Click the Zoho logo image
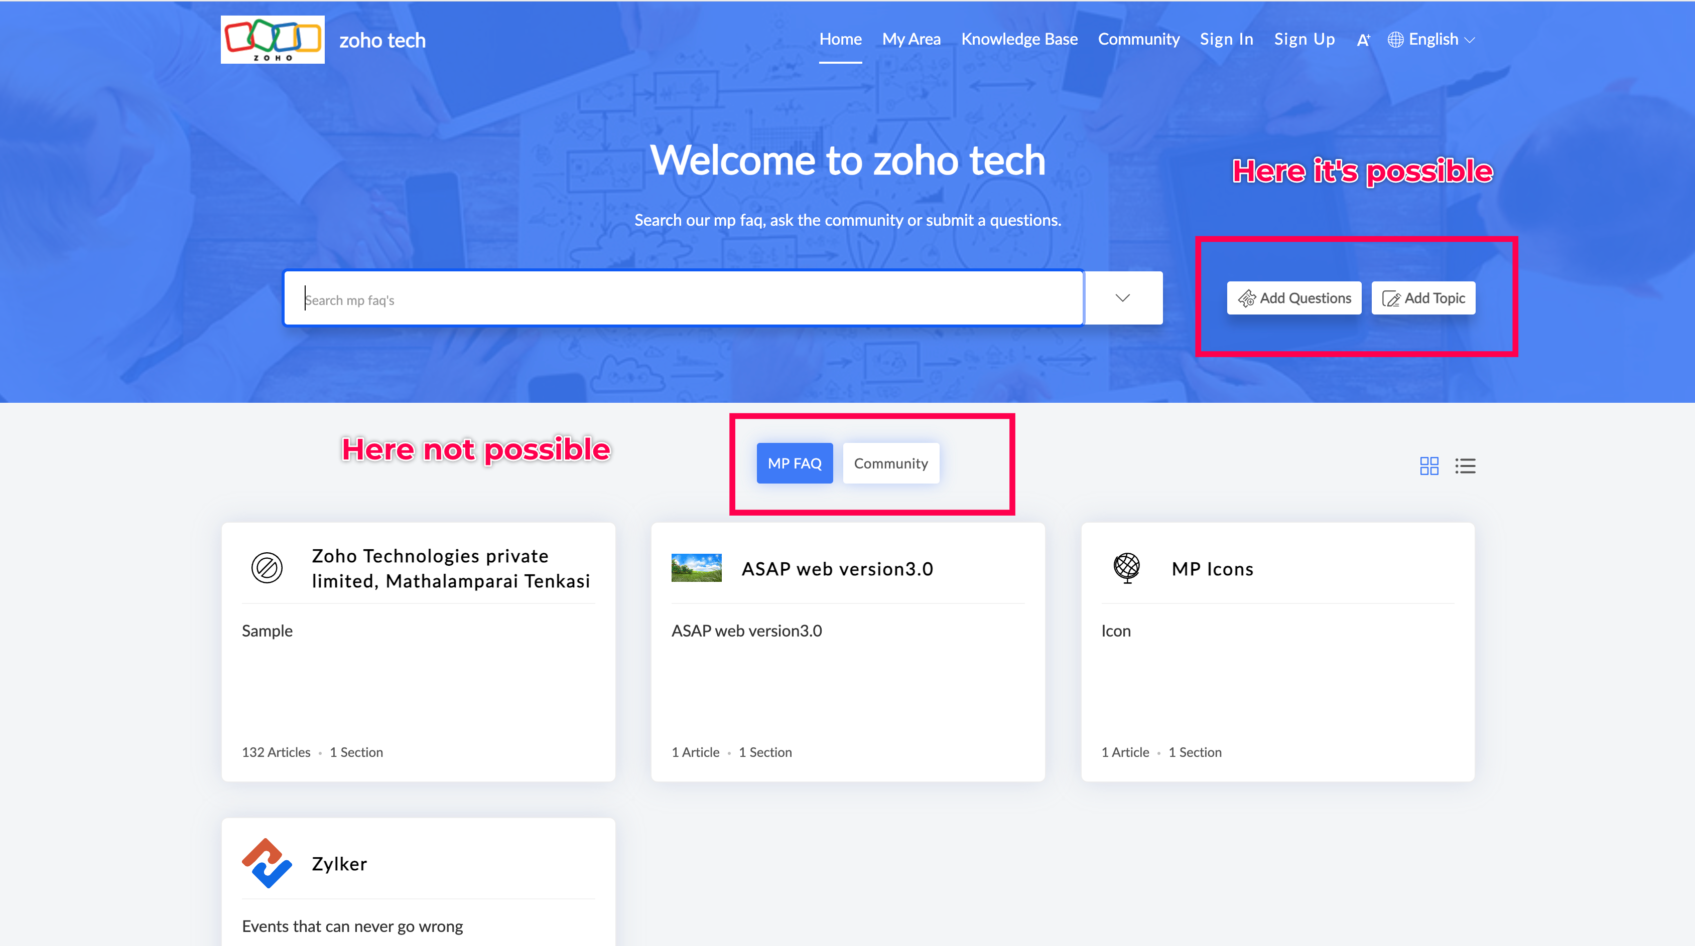This screenshot has width=1695, height=946. click(x=273, y=40)
